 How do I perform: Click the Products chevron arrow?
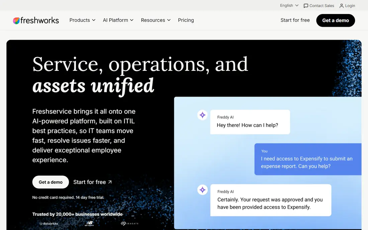[x=94, y=20]
